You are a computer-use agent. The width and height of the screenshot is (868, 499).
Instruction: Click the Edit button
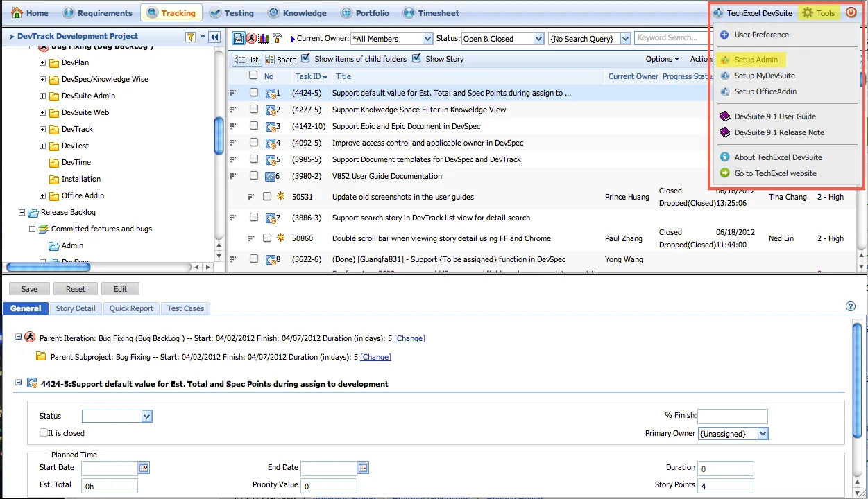120,289
